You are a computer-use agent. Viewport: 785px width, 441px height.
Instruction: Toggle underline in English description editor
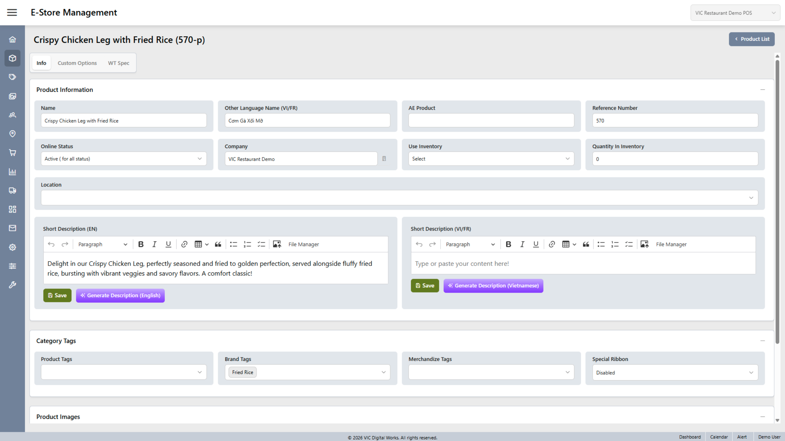[168, 244]
